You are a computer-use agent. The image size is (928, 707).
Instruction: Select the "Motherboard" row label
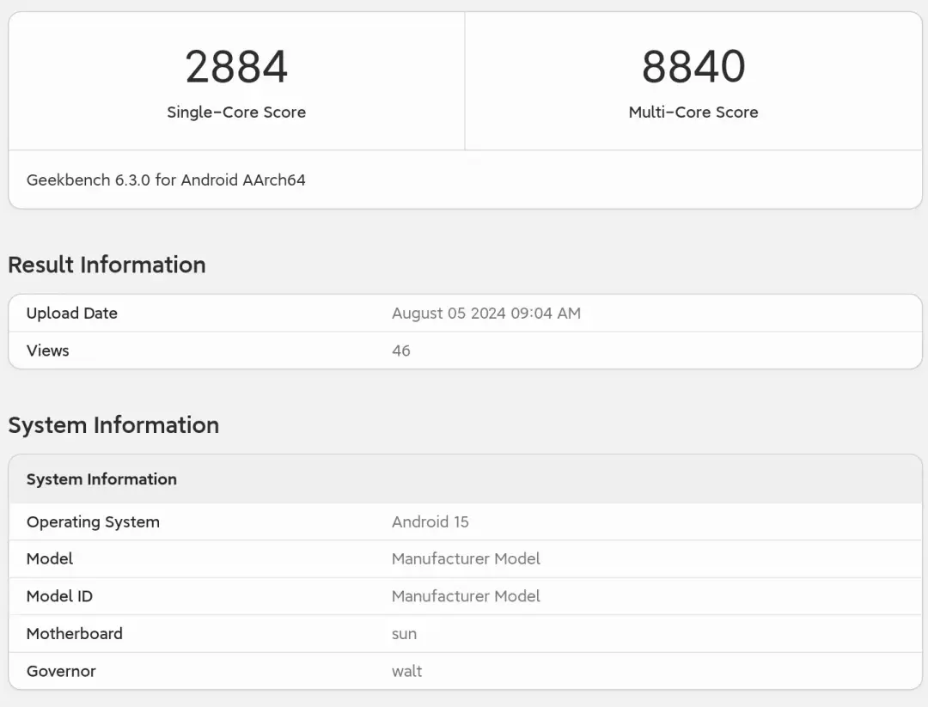click(x=75, y=634)
